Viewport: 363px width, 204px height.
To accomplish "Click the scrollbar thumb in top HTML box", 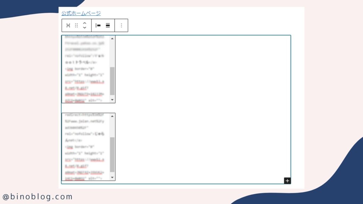I will click(112, 81).
